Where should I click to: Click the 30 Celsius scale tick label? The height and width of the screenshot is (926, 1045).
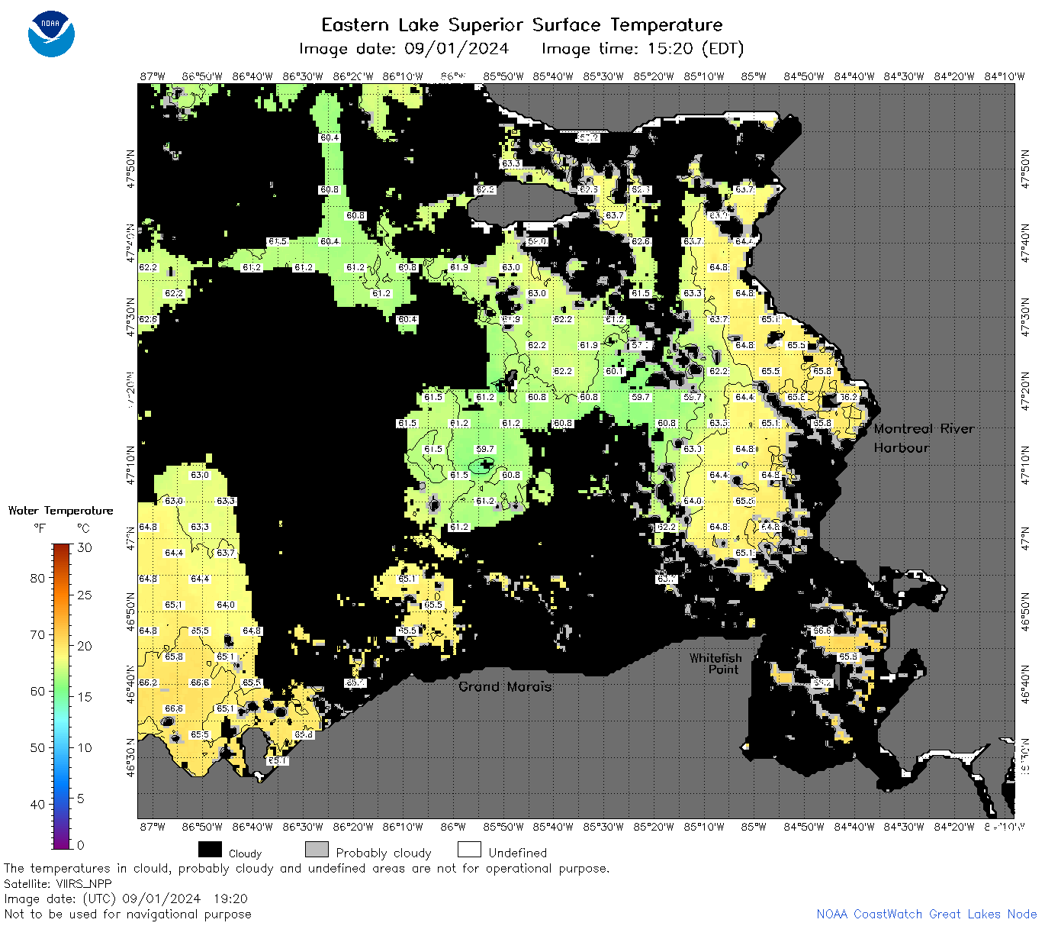[x=85, y=547]
